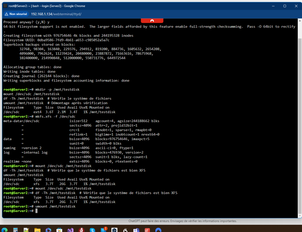Click "naming =version 2" line

(22, 148)
